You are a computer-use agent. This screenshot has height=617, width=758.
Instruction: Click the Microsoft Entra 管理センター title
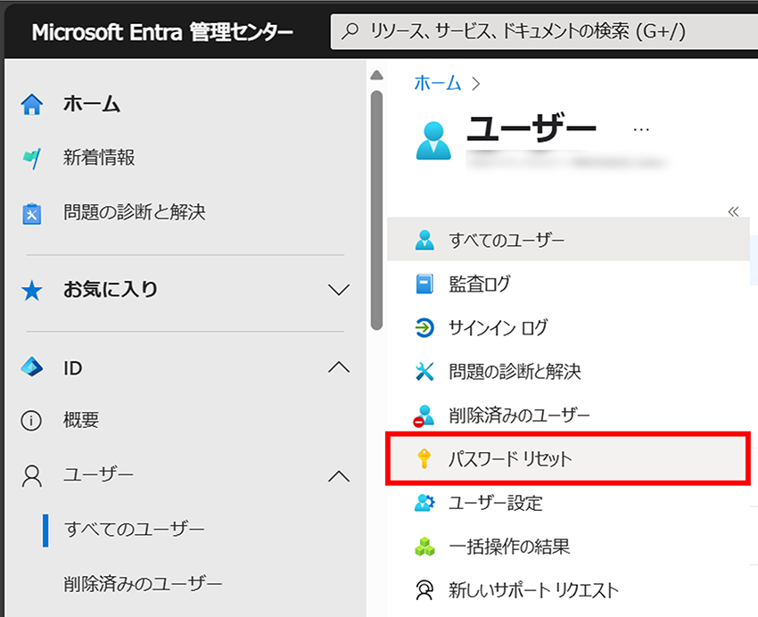(162, 32)
